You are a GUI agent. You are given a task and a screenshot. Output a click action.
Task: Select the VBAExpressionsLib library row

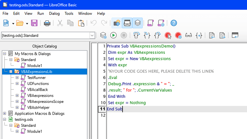(x=45, y=72)
